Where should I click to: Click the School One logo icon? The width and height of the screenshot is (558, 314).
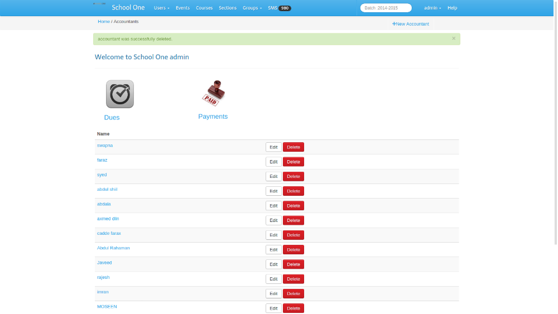[x=99, y=4]
